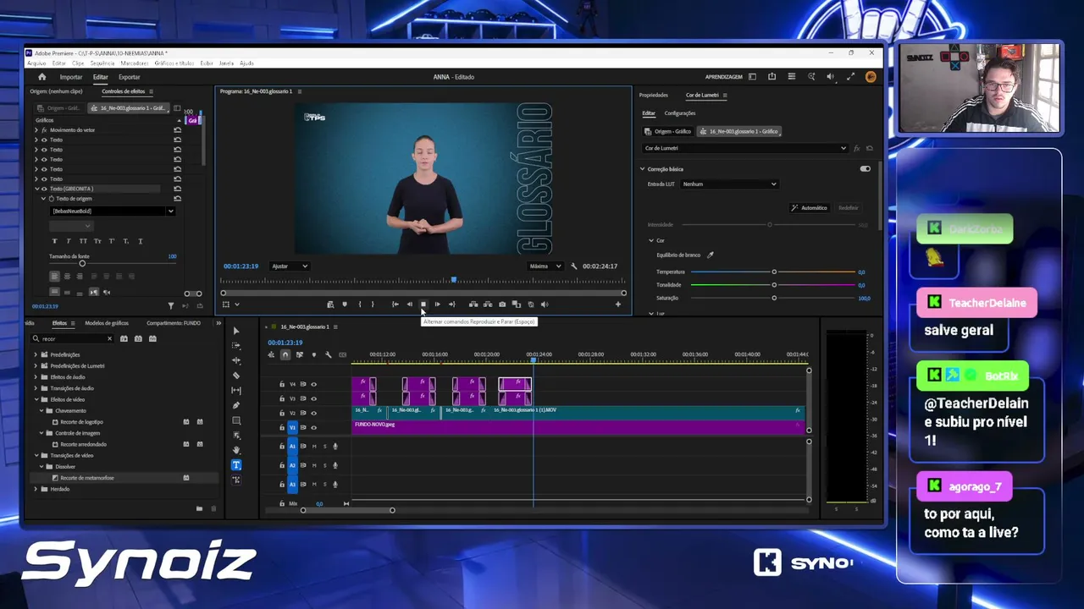Hide track V3 with eye icon

(x=313, y=398)
